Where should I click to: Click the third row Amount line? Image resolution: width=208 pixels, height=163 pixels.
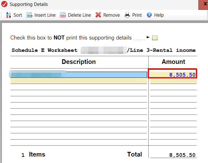click(173, 87)
